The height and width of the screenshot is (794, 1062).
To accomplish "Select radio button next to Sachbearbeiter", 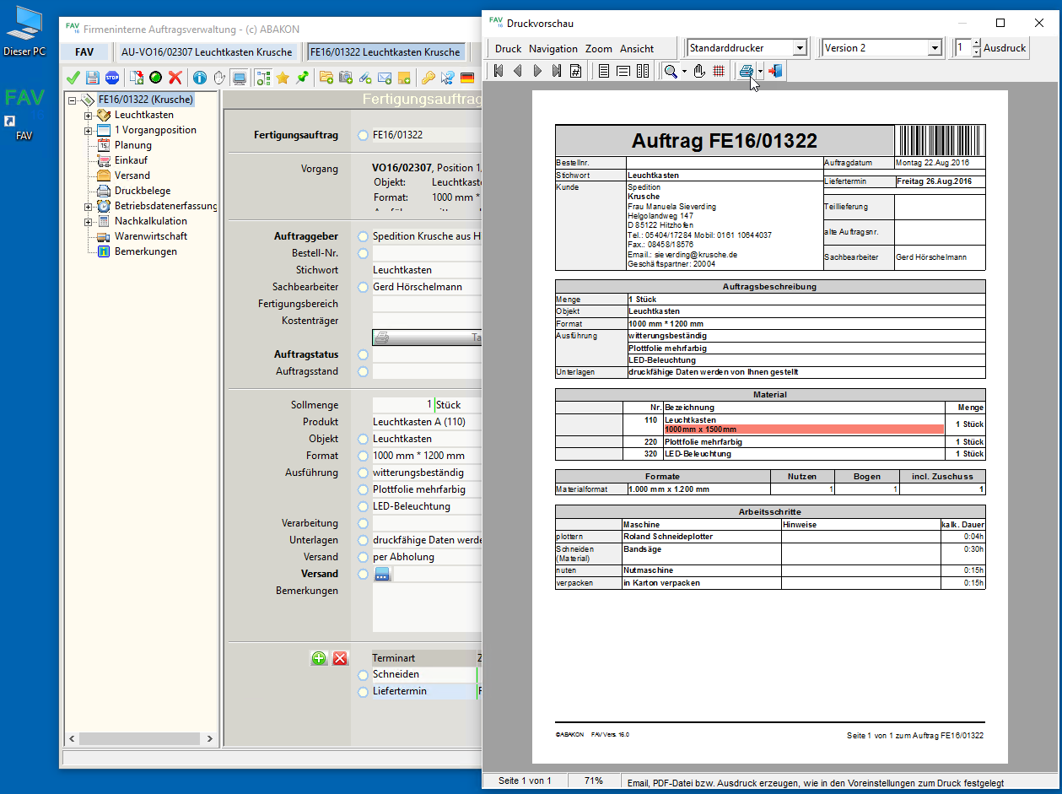I will coord(363,287).
